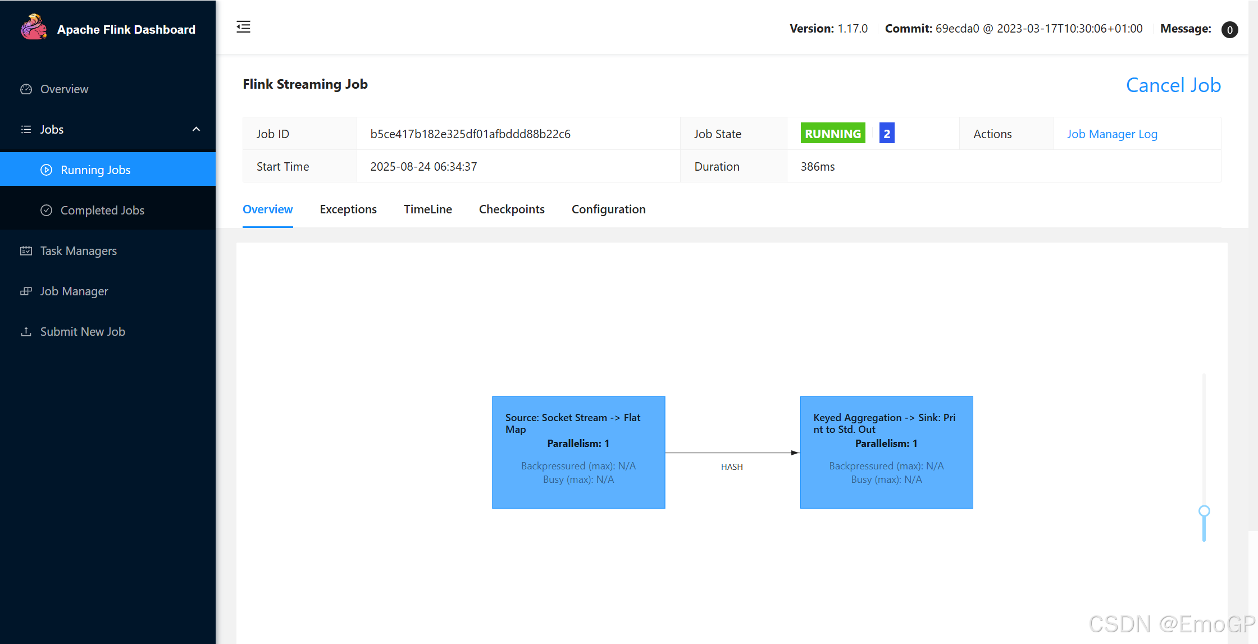The height and width of the screenshot is (644, 1258).
Task: Open the Configuration tab
Action: coord(609,209)
